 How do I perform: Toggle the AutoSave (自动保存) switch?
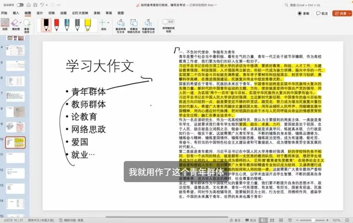coord(20,5)
